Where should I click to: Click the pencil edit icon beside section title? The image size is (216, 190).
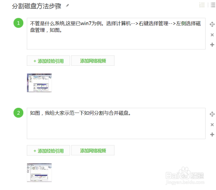tap(67, 6)
